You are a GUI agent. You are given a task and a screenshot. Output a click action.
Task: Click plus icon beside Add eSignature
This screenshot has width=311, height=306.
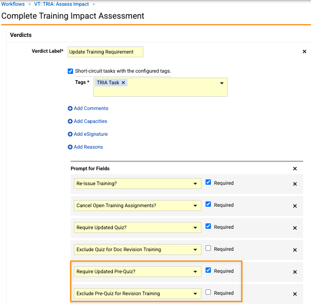click(70, 134)
